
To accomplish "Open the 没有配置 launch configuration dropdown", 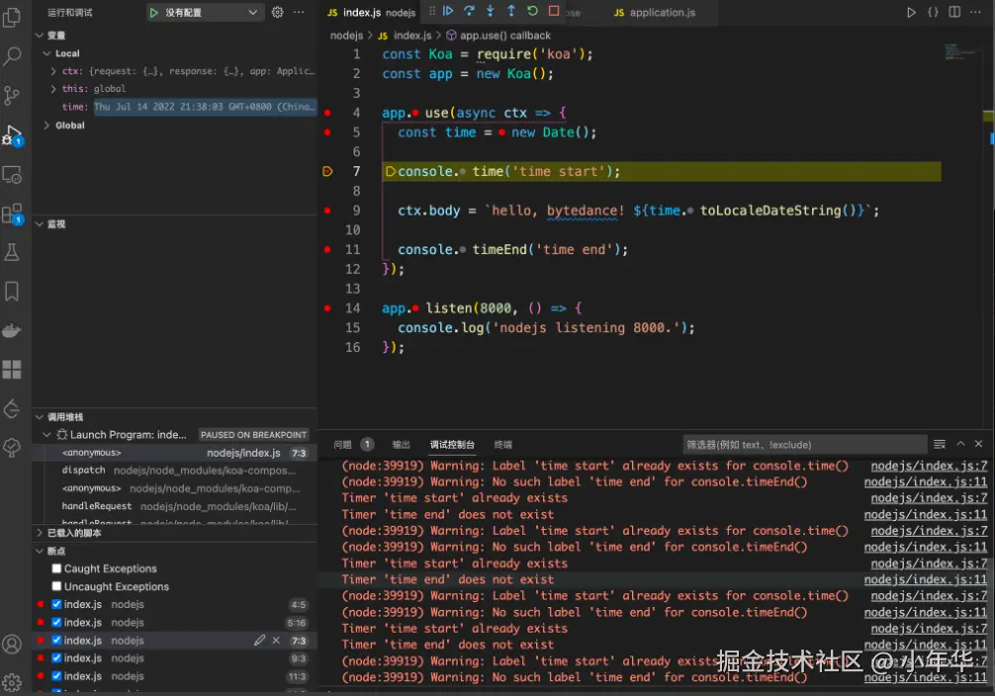I will click(205, 12).
